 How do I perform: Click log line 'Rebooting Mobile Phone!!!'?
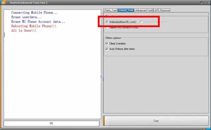tap(34, 26)
